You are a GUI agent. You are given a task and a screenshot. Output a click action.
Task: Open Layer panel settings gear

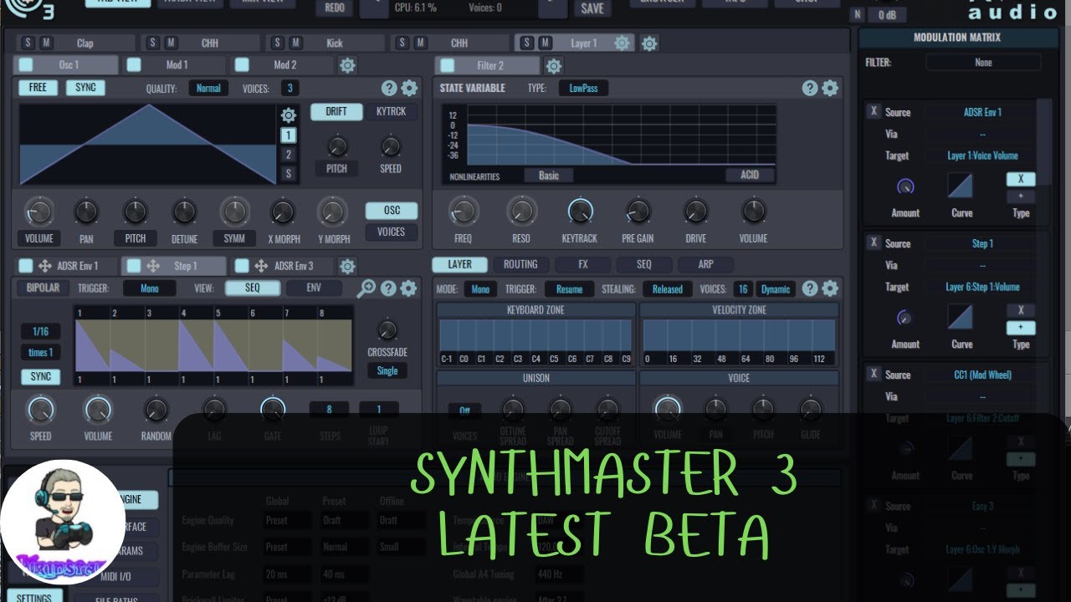click(x=830, y=288)
